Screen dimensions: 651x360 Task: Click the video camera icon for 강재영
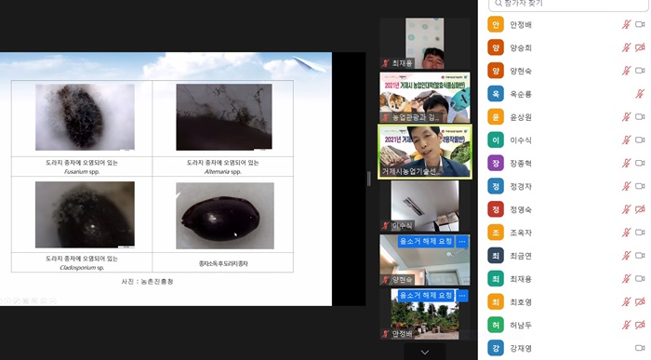pos(640,348)
